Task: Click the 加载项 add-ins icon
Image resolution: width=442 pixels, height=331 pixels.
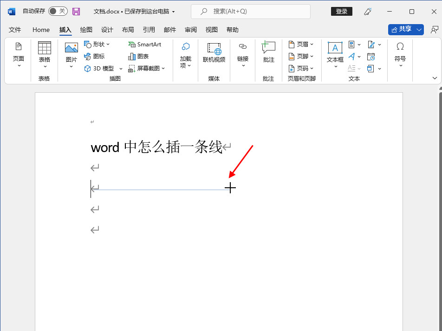Action: point(186,47)
